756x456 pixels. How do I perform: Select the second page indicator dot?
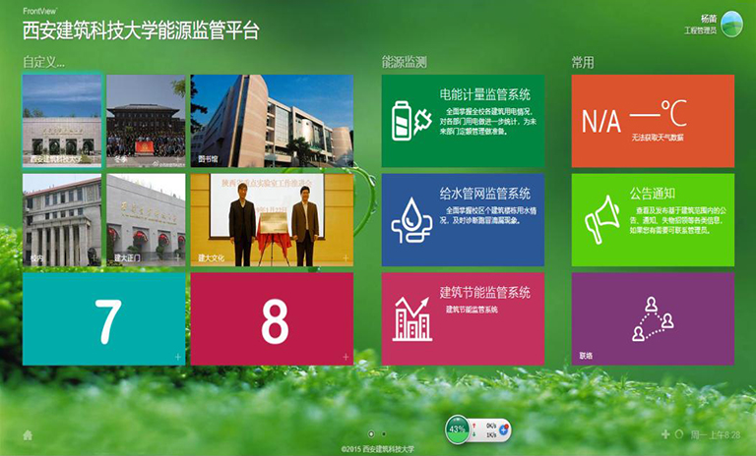(x=384, y=433)
